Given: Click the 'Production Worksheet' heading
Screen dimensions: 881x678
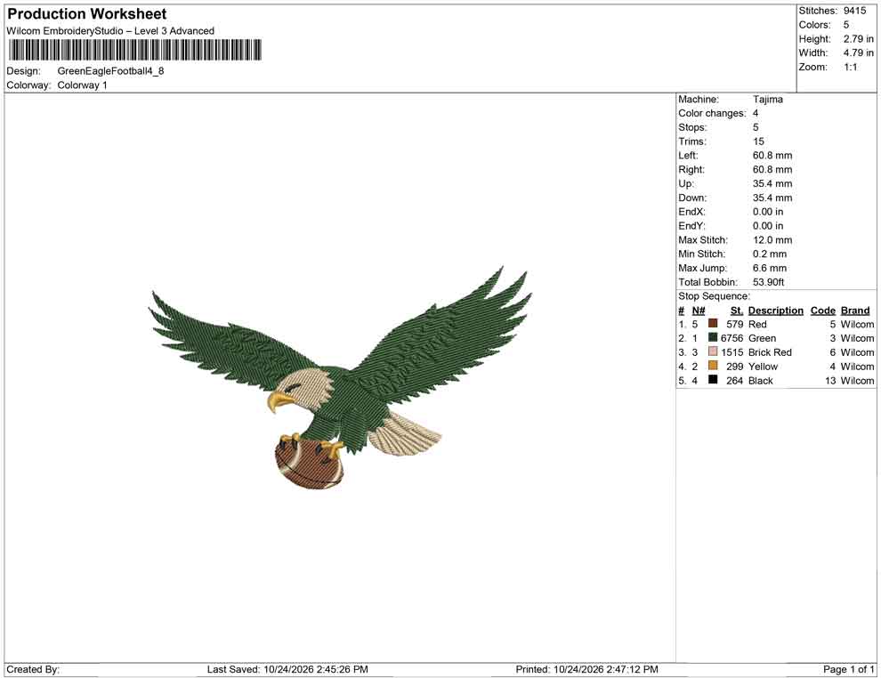Looking at the screenshot, I should 87,13.
